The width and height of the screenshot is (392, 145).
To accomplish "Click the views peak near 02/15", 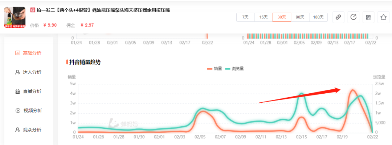I will [x=302, y=94].
